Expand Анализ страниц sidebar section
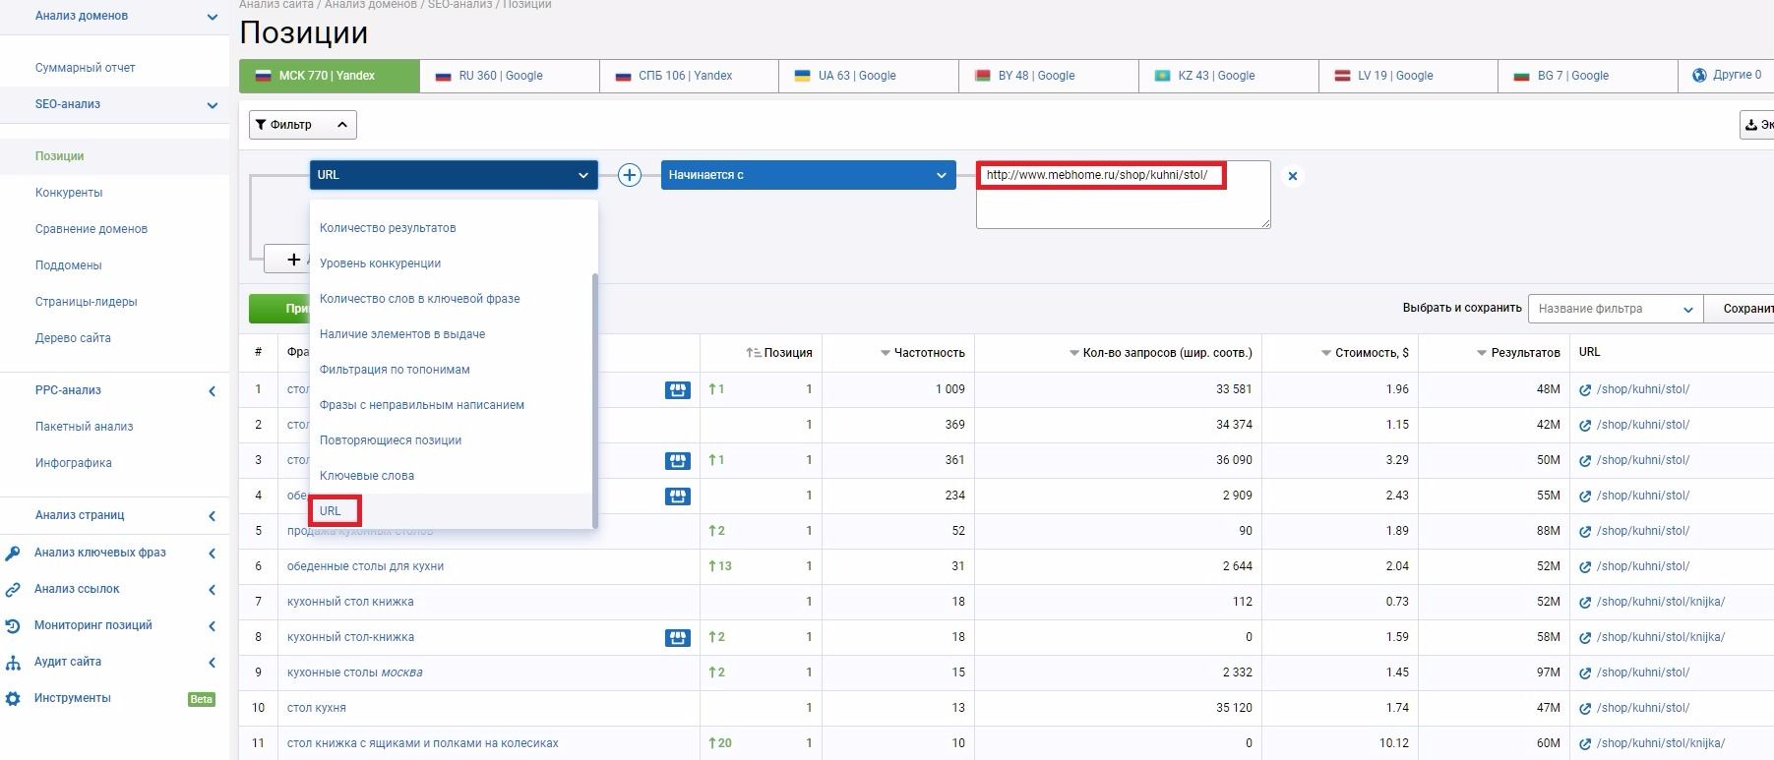 point(212,516)
